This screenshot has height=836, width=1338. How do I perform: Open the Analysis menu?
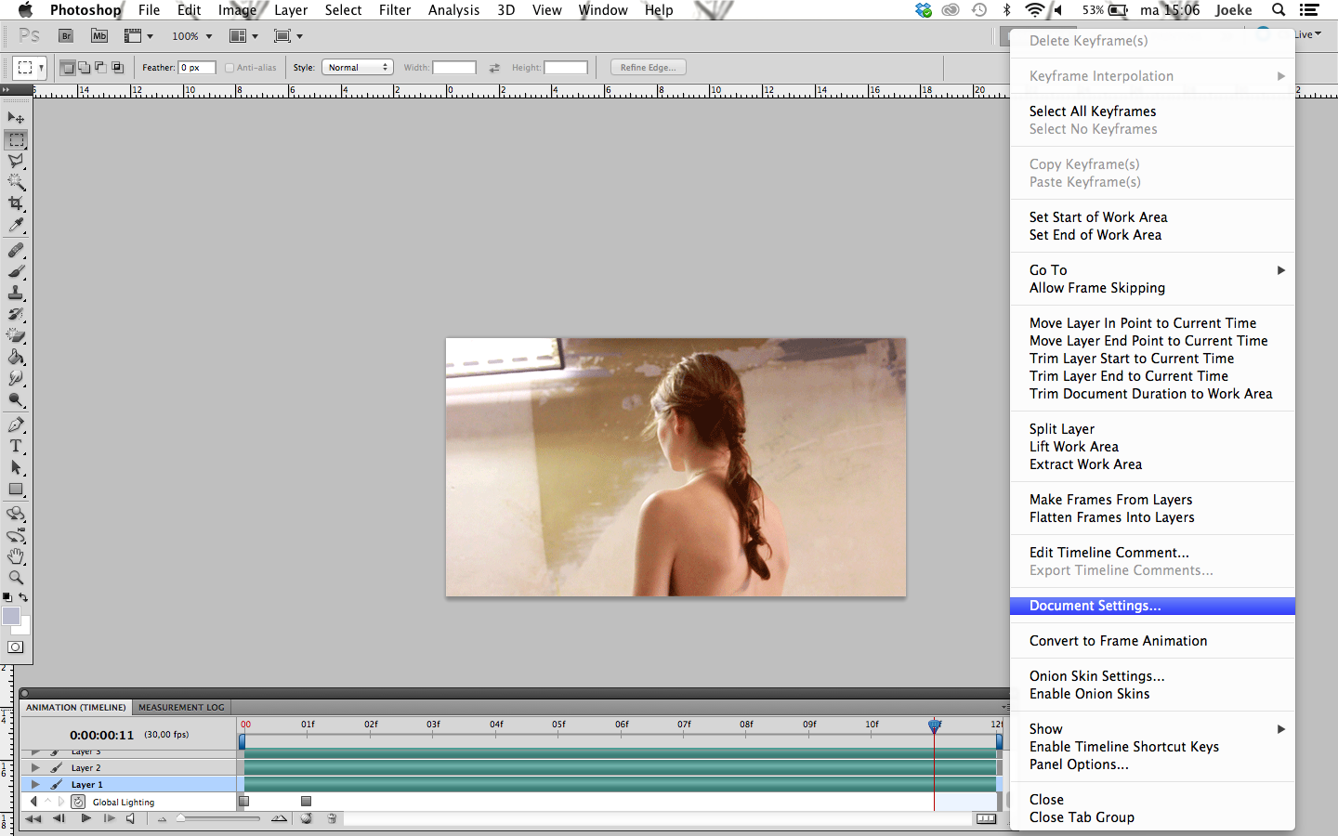[x=453, y=10]
